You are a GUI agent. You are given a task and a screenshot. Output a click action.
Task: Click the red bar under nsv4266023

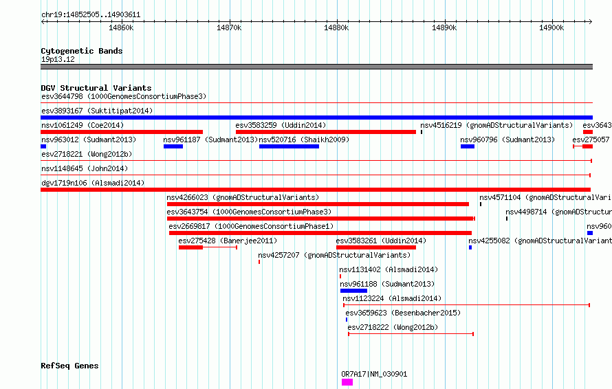318,204
